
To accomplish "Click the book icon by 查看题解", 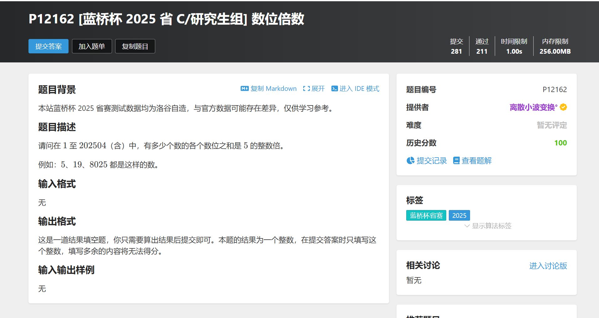I will (456, 160).
